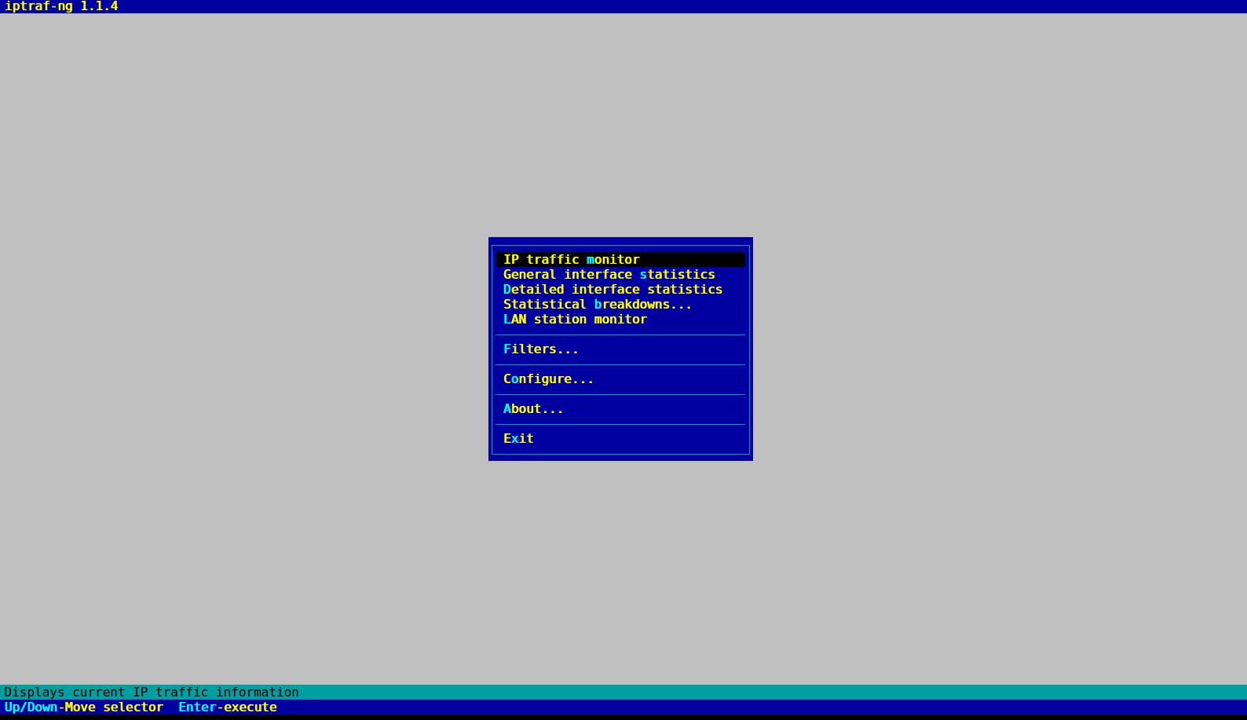The height and width of the screenshot is (720, 1247).
Task: Show the About screen
Action: pyautogui.click(x=533, y=408)
